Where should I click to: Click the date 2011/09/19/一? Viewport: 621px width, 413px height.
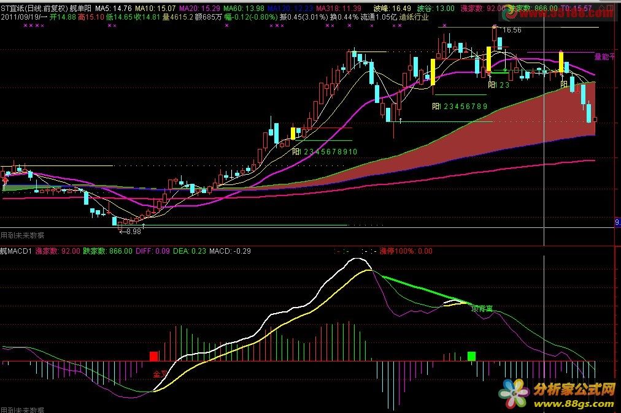(x=24, y=17)
